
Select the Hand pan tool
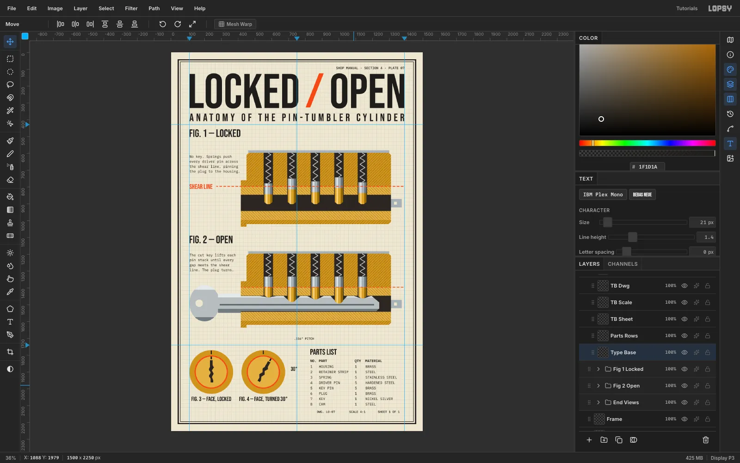10,279
